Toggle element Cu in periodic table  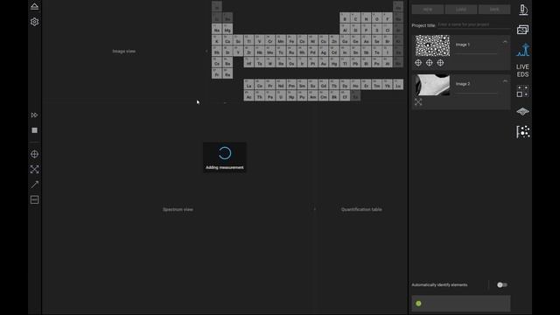323,40
